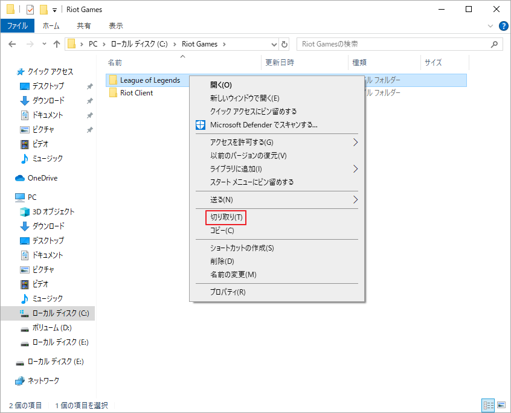The image size is (511, 413).
Task: Sort by サイズ column header
Action: (433, 62)
